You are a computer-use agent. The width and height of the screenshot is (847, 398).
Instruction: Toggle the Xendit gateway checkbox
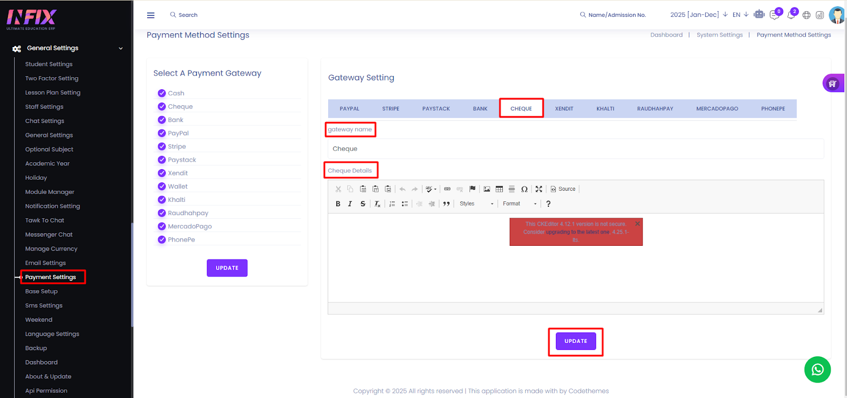(x=162, y=173)
